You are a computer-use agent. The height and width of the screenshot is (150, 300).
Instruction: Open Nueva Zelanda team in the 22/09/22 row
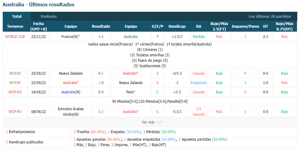coord(131,83)
